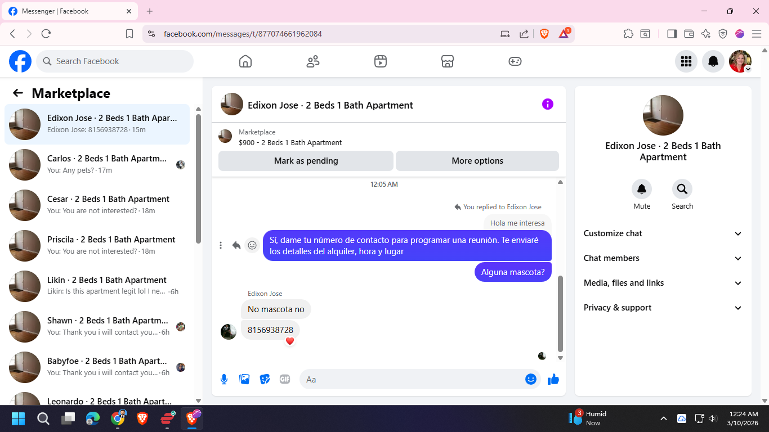The height and width of the screenshot is (432, 769).
Task: Open Priscila conversation
Action: point(97,246)
